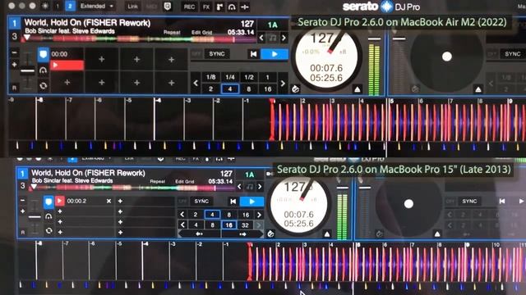Toggle REC panel in top toolbar

tap(189, 7)
